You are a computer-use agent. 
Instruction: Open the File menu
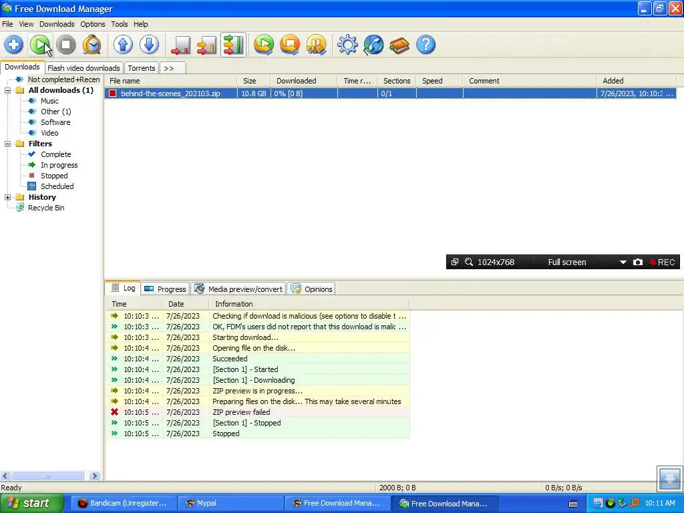(7, 24)
